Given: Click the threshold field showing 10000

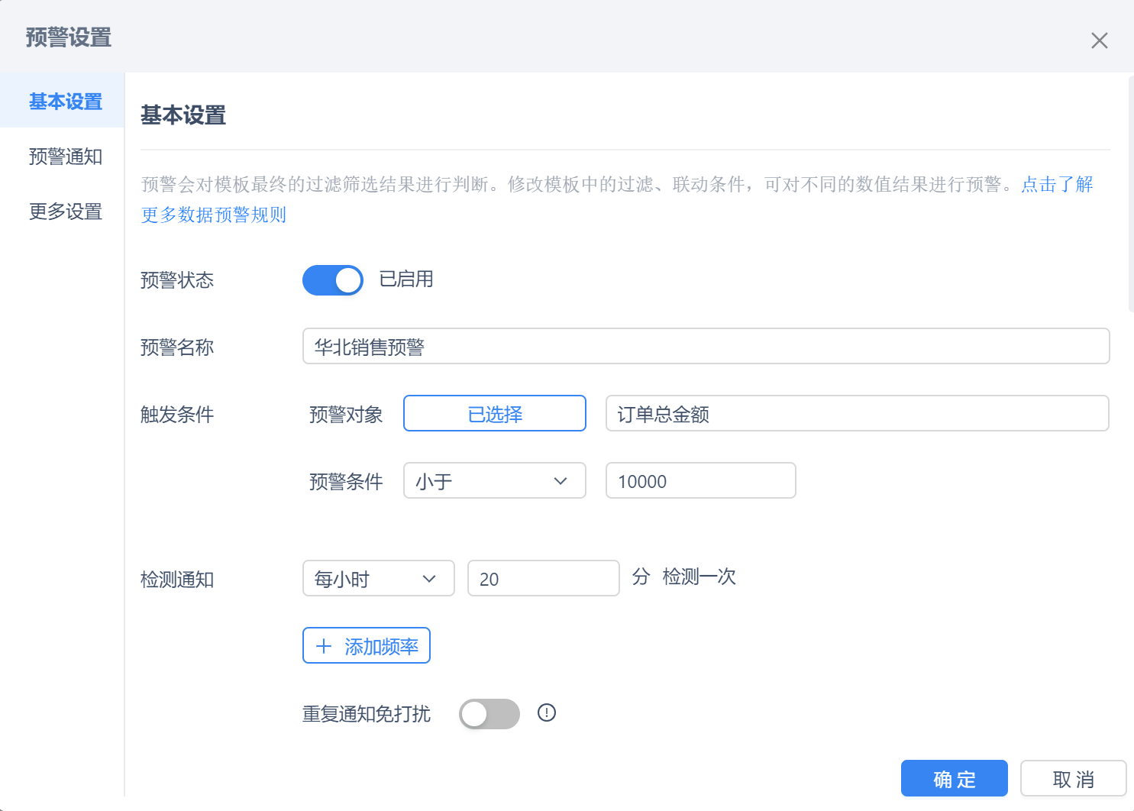Looking at the screenshot, I should pos(700,481).
